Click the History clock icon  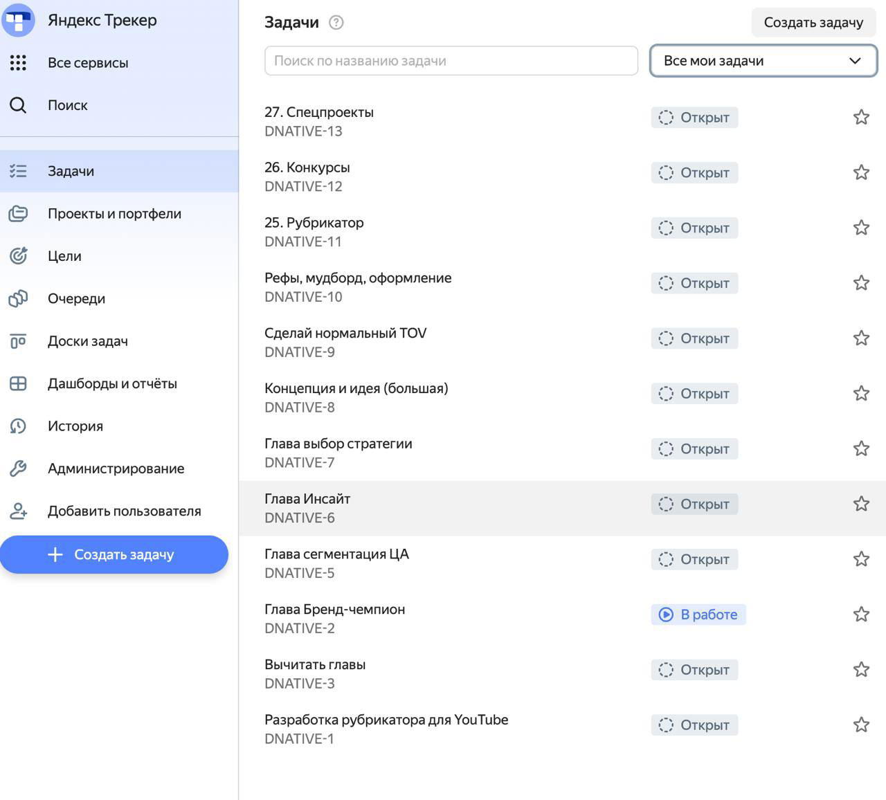[18, 426]
